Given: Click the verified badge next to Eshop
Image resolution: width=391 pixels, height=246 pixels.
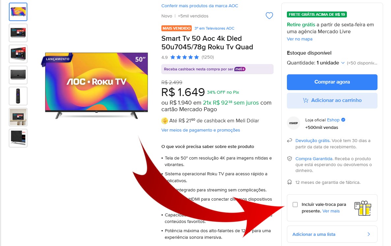Looking at the screenshot, I should 343,120.
